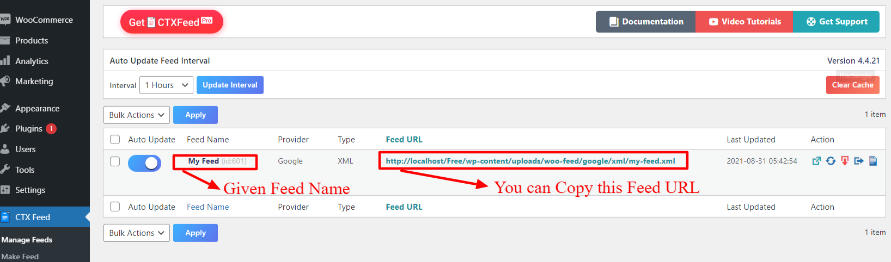Open My Feed log document icon
This screenshot has width=891, height=262.
(873, 161)
